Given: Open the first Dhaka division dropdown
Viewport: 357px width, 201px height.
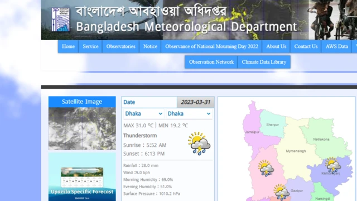Looking at the screenshot, I should [144, 113].
